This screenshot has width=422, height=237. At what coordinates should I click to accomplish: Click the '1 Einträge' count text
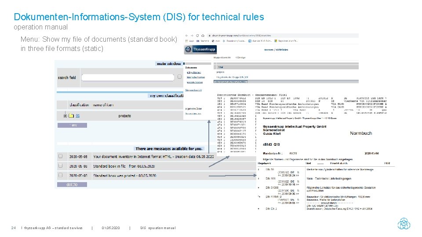240,57
